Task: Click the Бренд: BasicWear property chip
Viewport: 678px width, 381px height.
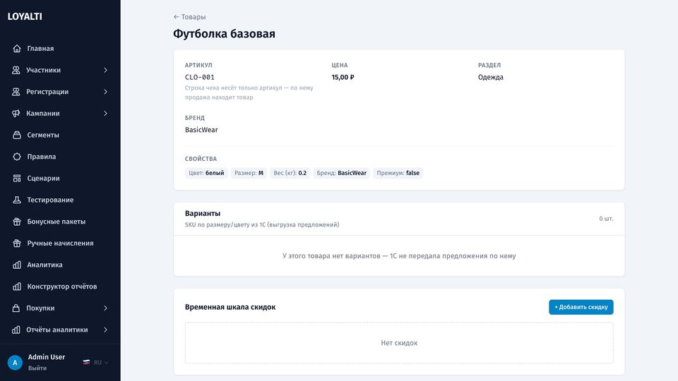Action: 341,173
